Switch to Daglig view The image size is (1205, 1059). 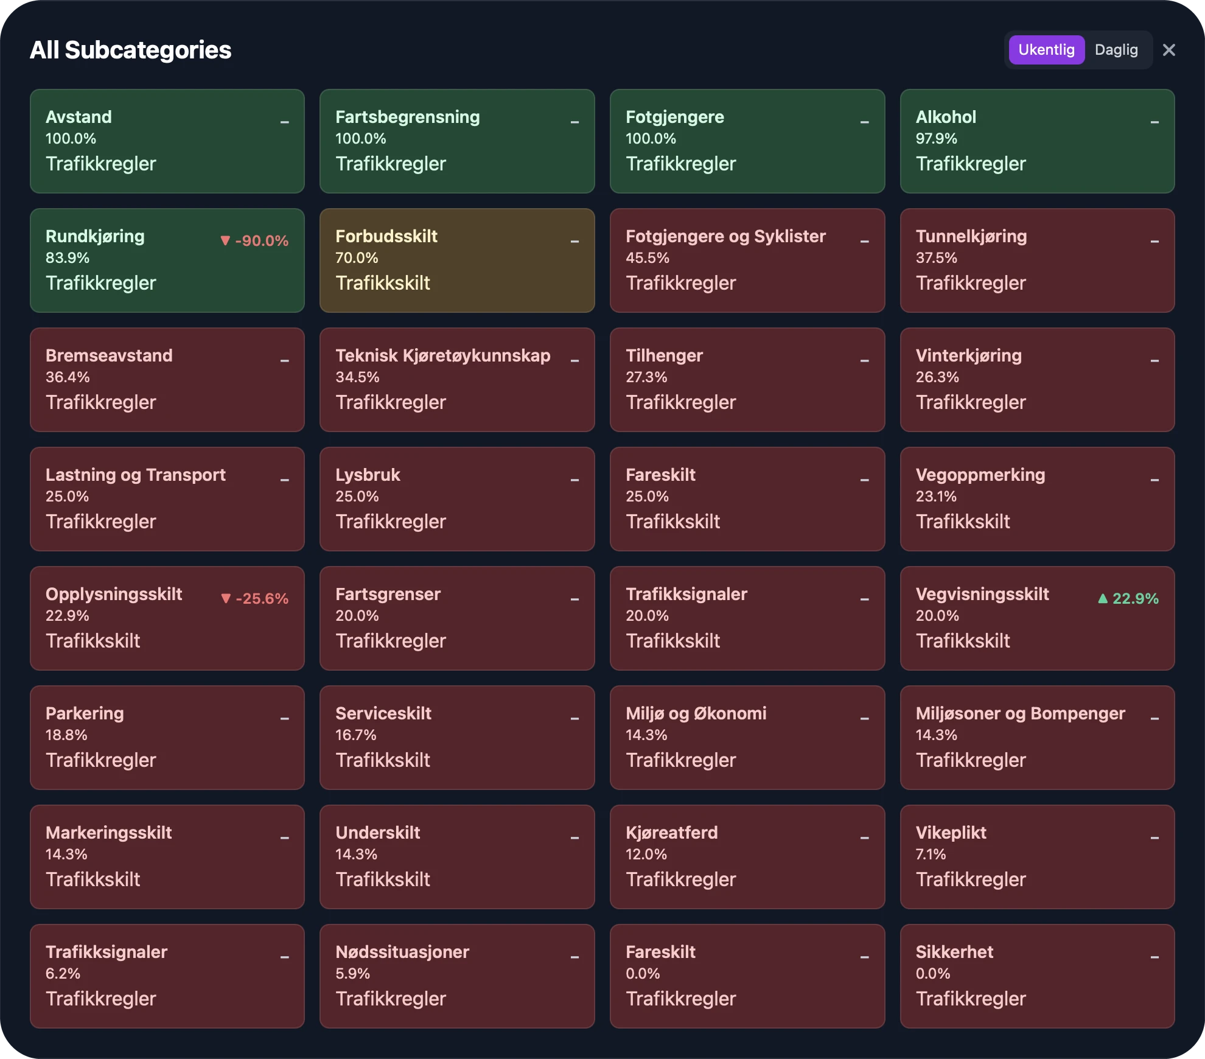[1116, 50]
